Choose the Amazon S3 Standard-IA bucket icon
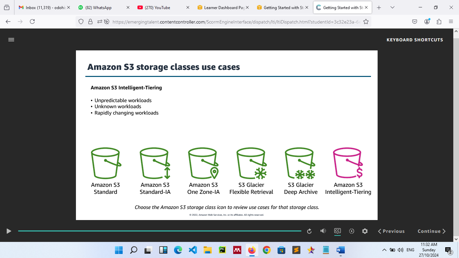Viewport: 459px width, 258px height. coord(155,163)
